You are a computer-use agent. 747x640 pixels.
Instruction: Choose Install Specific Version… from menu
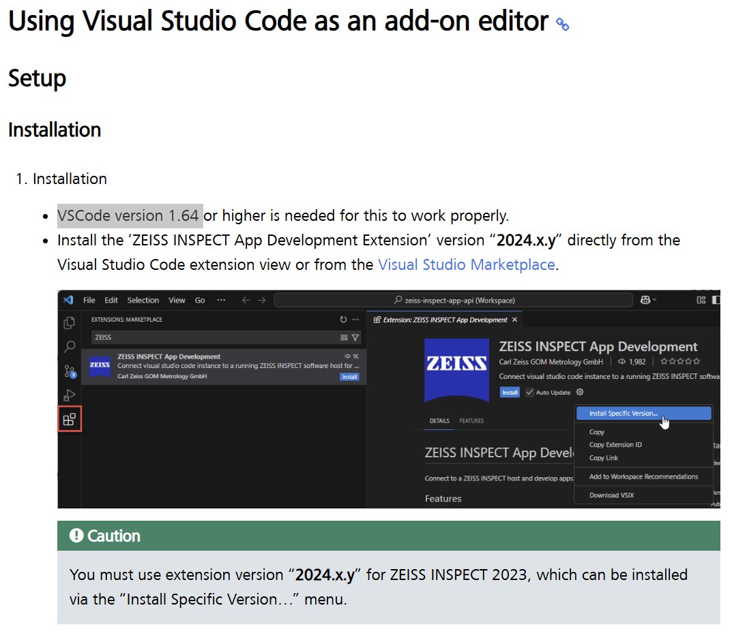(624, 413)
